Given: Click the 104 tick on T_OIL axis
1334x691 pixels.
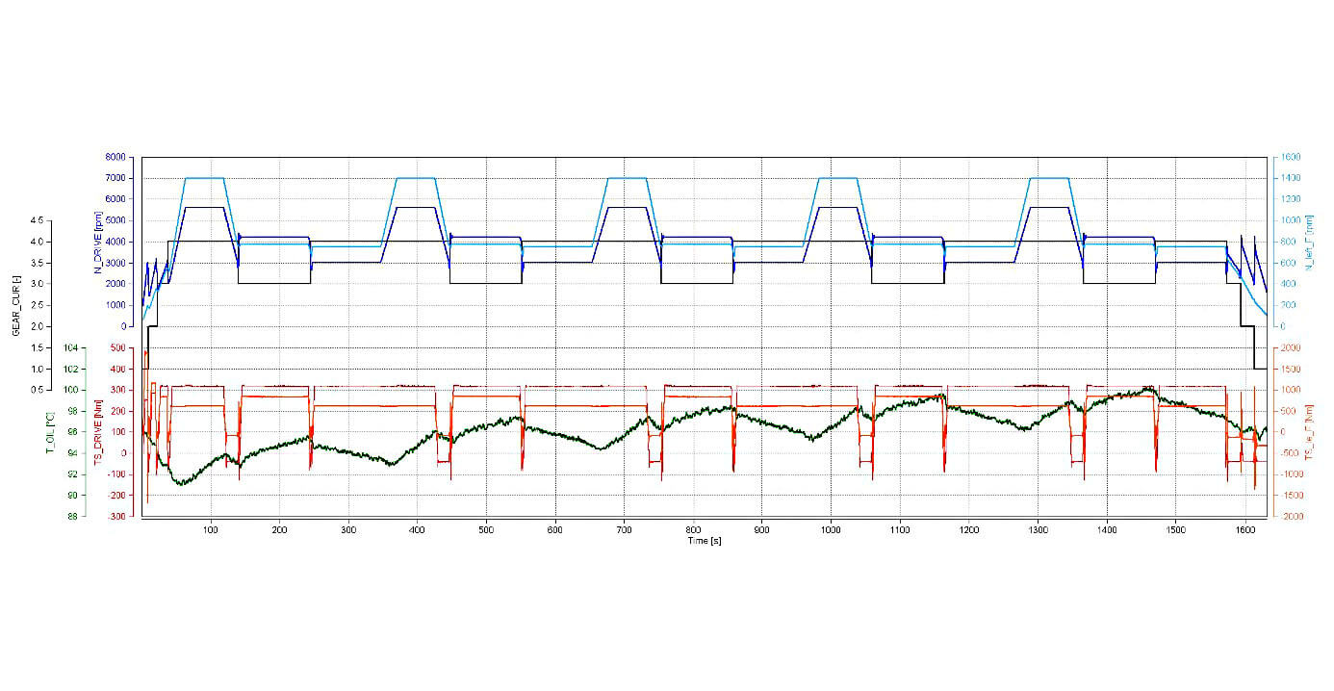Looking at the screenshot, I should 71,347.
